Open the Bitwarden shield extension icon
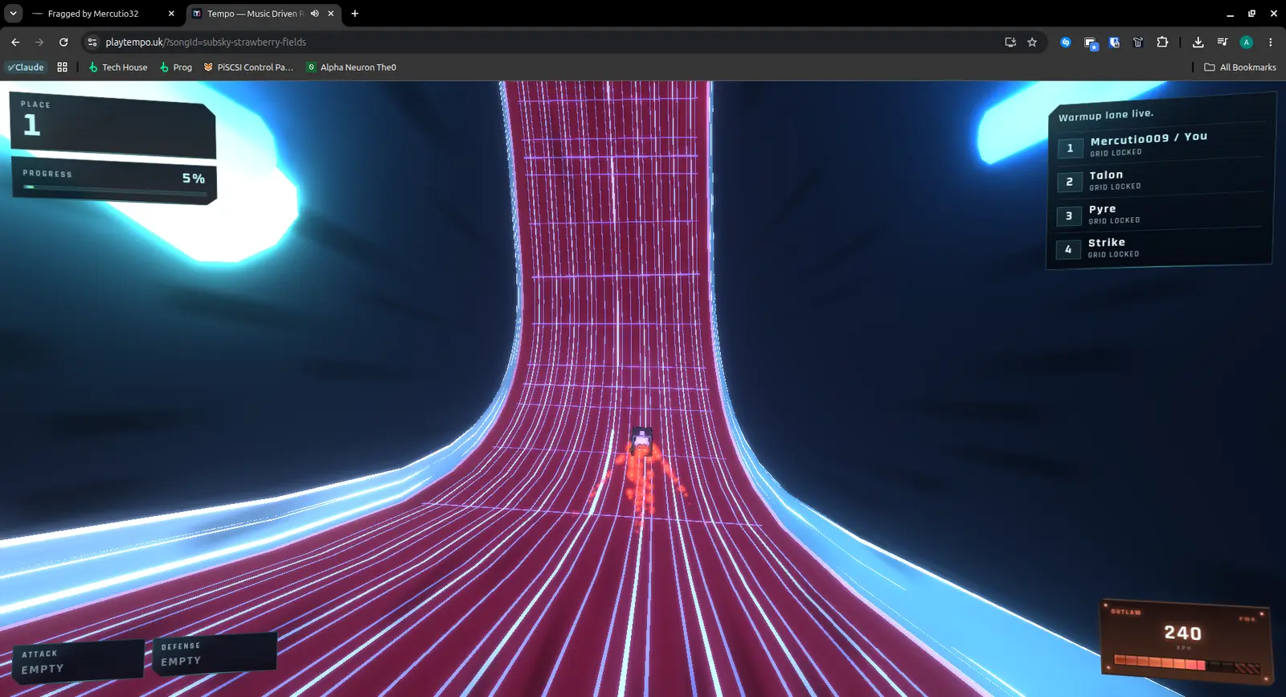 click(x=1114, y=42)
